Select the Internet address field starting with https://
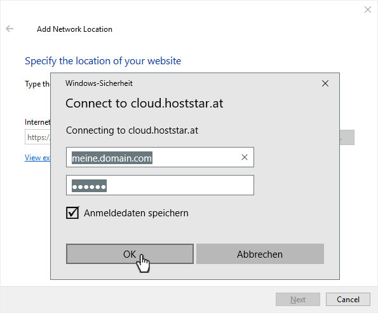378x313 pixels. (x=37, y=137)
